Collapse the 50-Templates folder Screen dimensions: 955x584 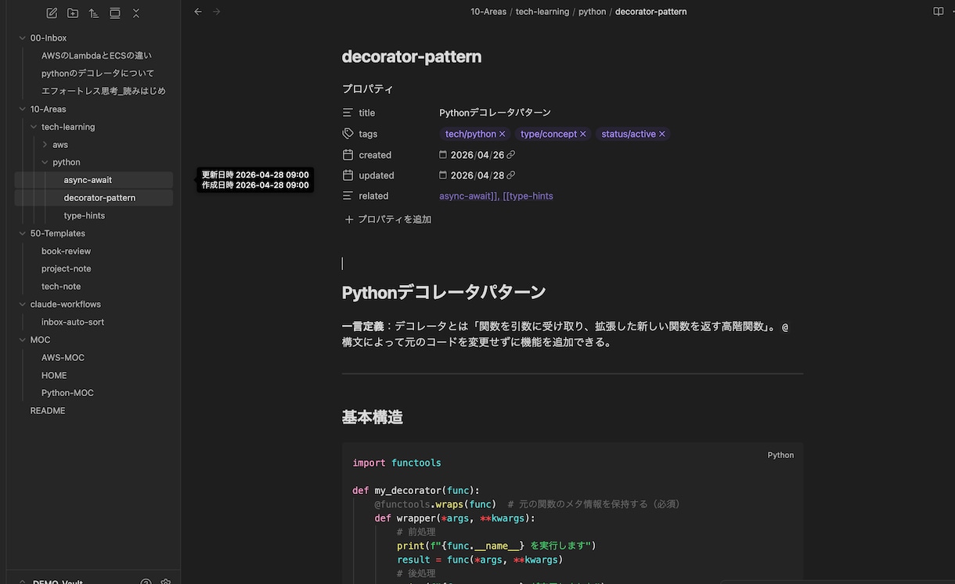coord(23,233)
